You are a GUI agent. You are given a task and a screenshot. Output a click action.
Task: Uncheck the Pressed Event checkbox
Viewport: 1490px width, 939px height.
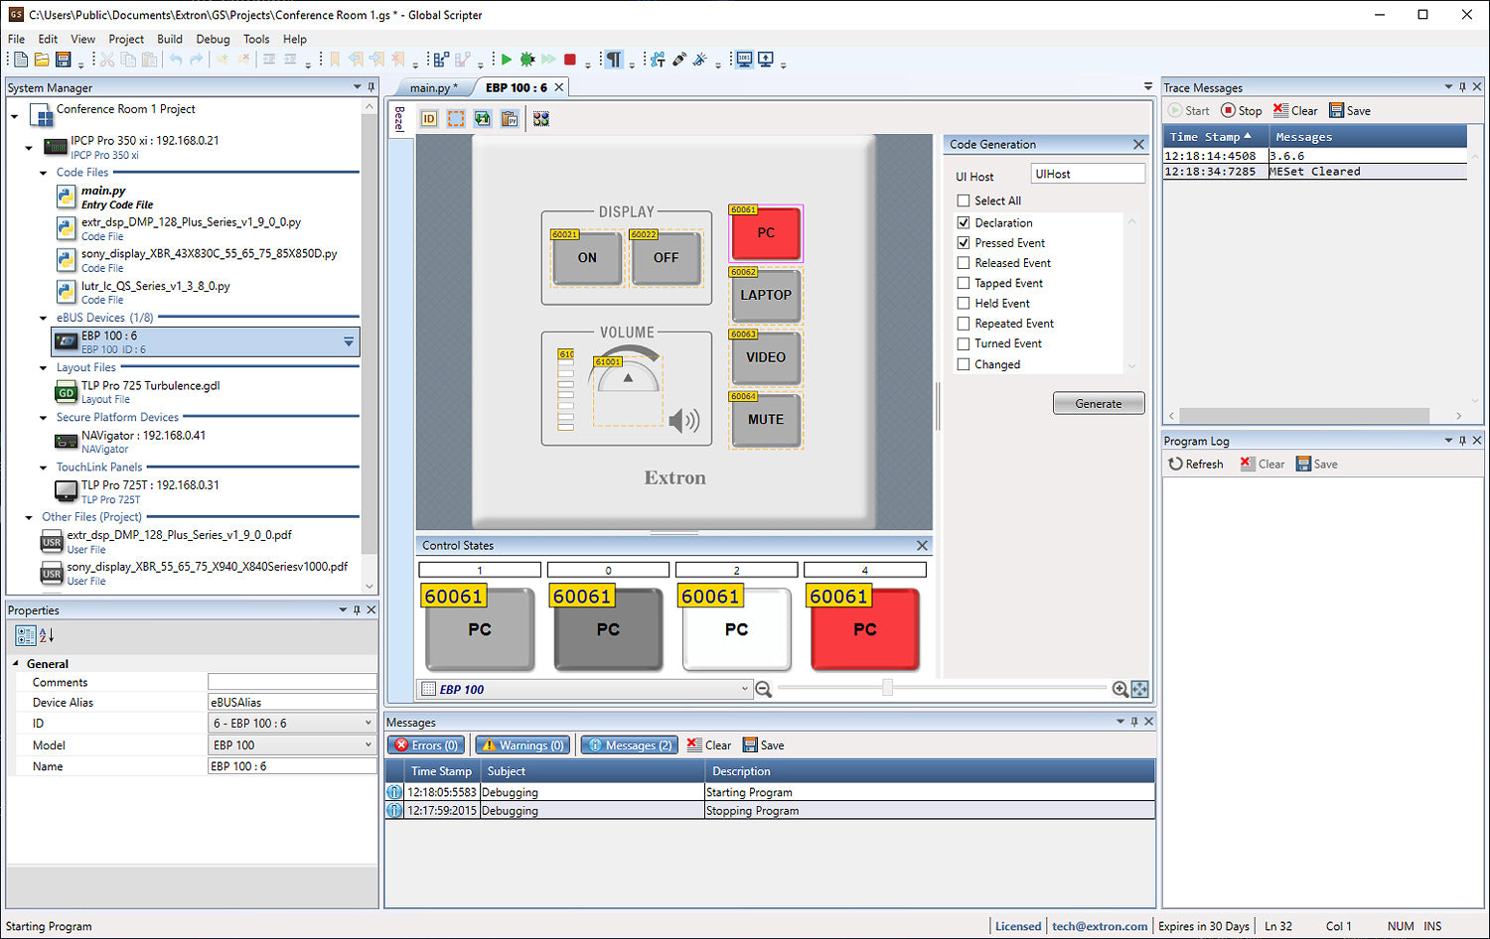pos(964,243)
